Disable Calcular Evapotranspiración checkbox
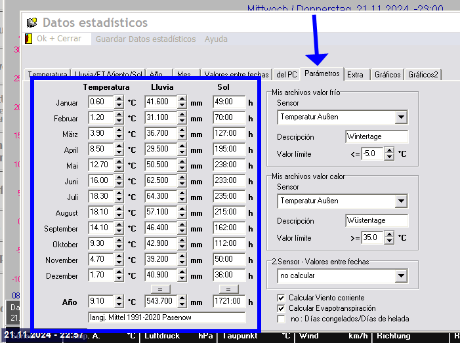The height and width of the screenshot is (343, 460). click(281, 308)
